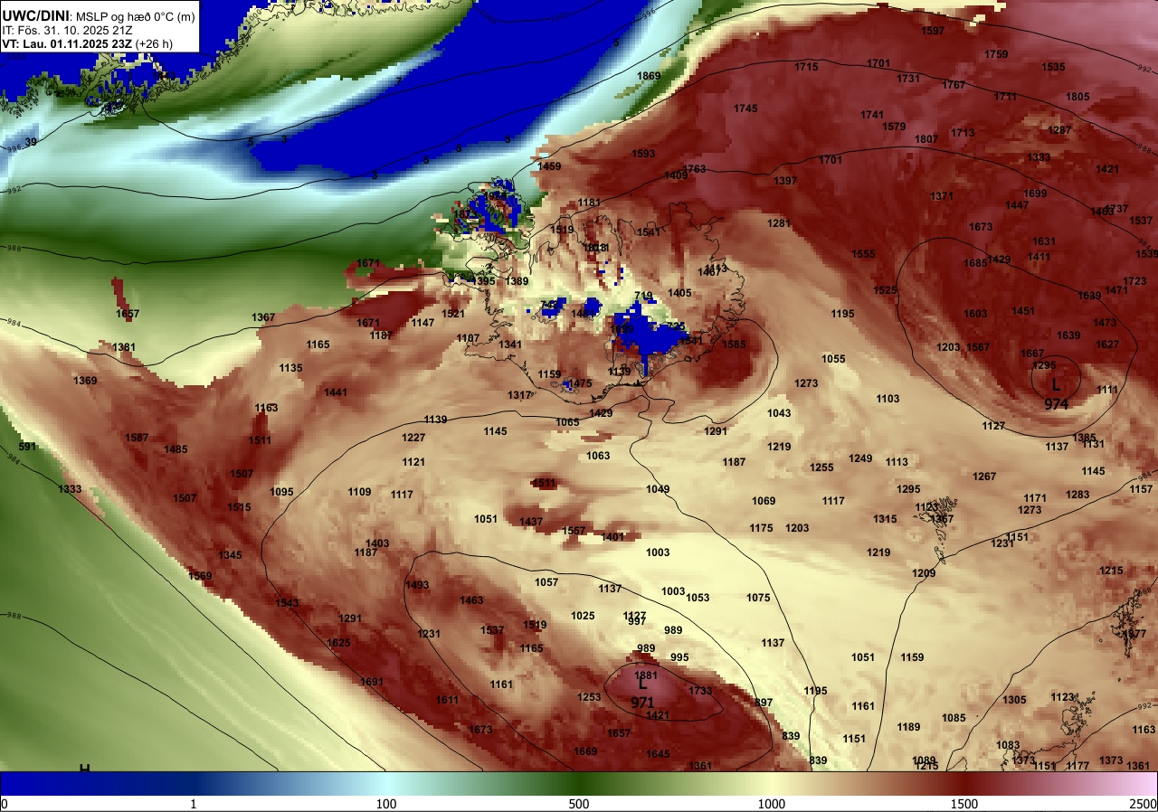
Task: Click the 1267 height value
Action: (x=984, y=477)
